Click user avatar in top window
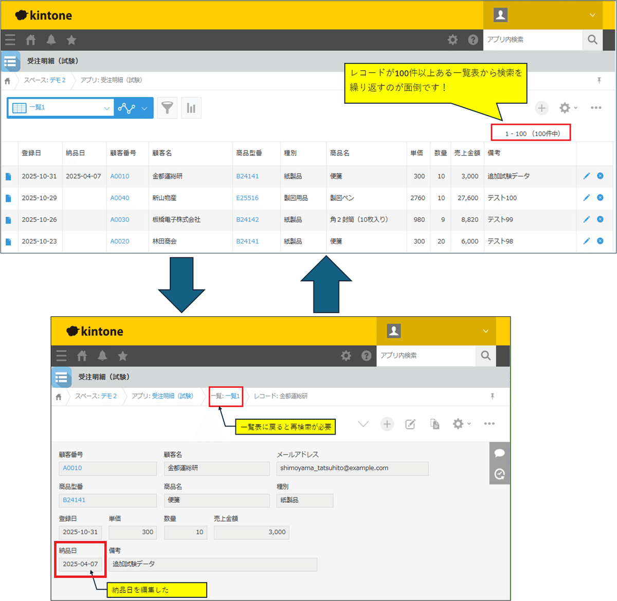This screenshot has width=617, height=601. click(x=500, y=15)
